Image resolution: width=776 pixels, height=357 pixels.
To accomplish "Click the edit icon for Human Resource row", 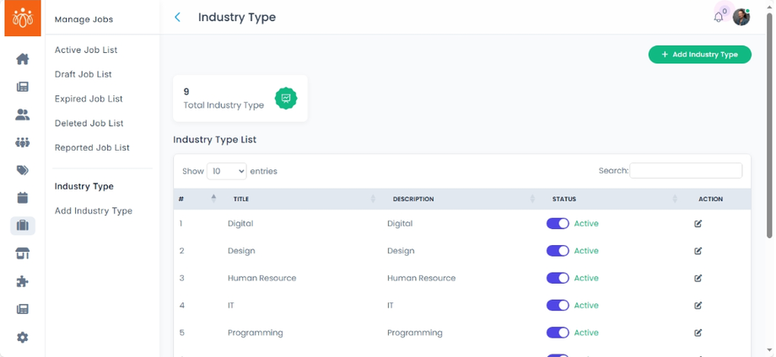I will coord(698,279).
